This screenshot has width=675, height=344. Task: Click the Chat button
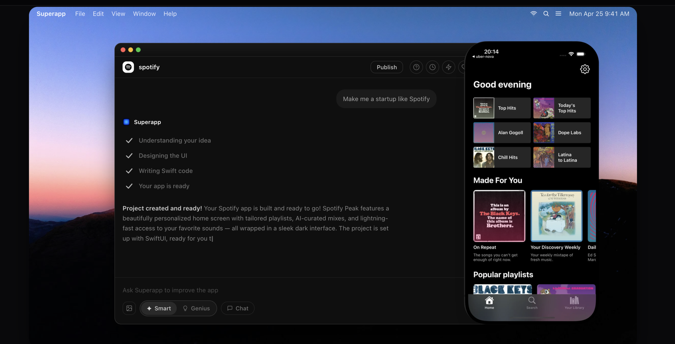click(238, 308)
